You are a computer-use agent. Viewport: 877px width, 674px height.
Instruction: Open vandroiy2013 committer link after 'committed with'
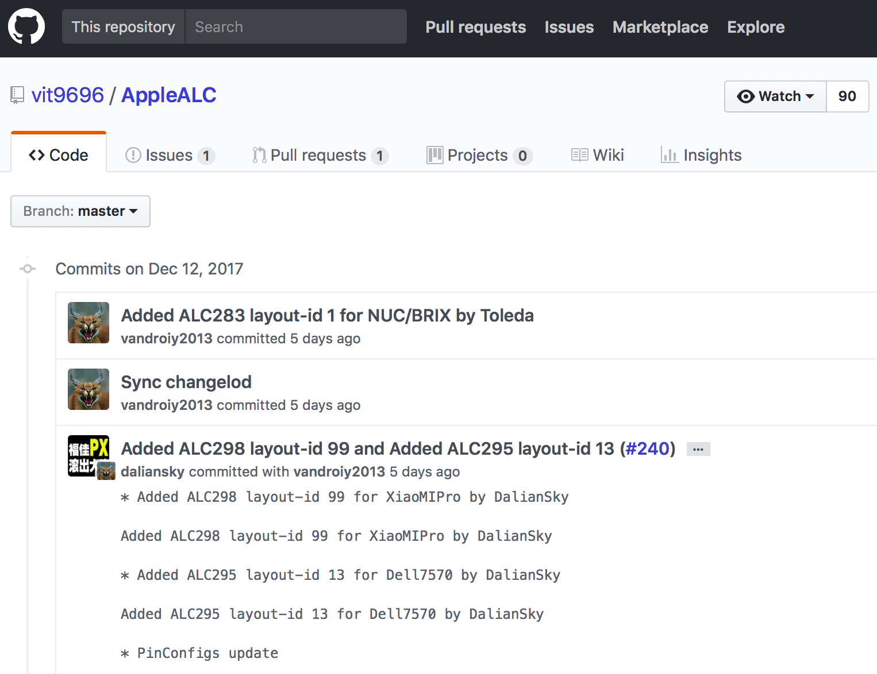(x=339, y=472)
